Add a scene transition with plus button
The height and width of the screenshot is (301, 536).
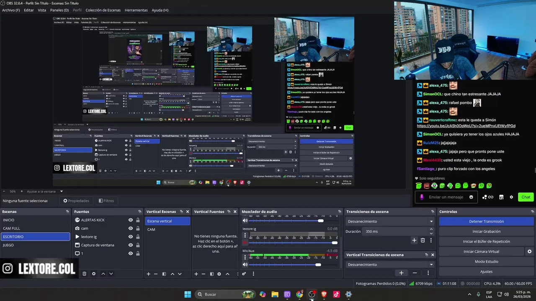(x=414, y=240)
